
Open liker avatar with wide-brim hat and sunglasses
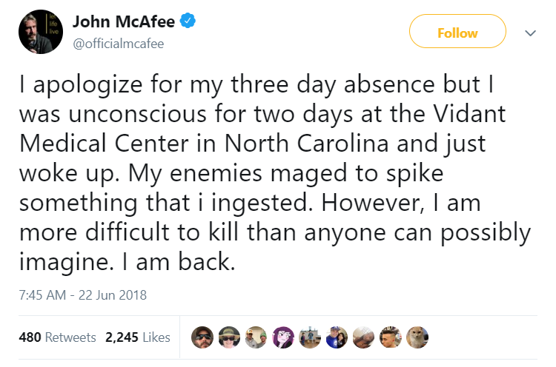coord(229,337)
